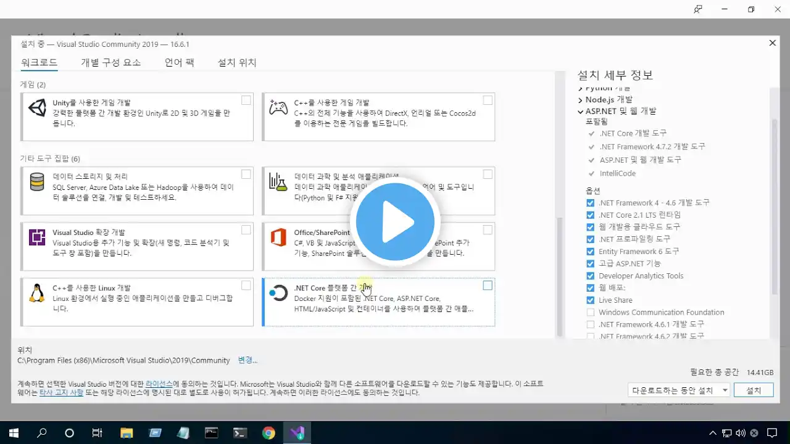Open File Explorer from the taskbar
Viewport: 790px width, 444px height.
(x=126, y=433)
